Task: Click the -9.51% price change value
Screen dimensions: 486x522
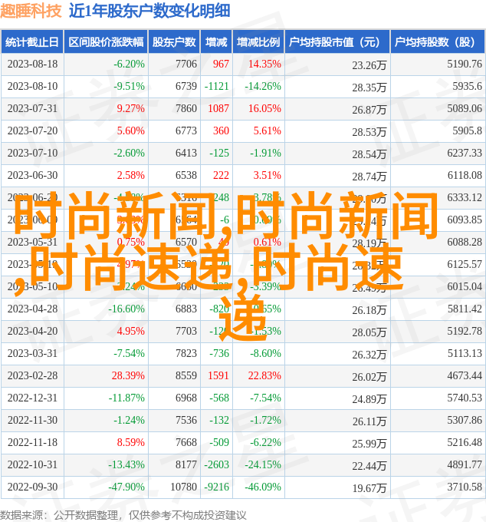Action: (129, 86)
